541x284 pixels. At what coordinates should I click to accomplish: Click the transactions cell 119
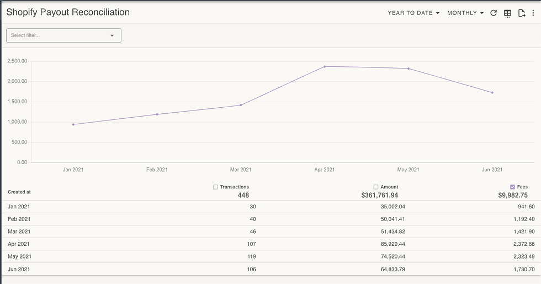point(252,256)
